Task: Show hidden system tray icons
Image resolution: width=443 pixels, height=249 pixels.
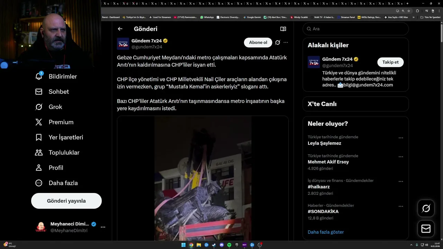Action: point(411,245)
